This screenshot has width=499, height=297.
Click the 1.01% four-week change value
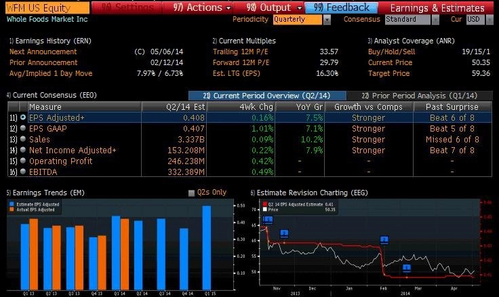coord(262,129)
